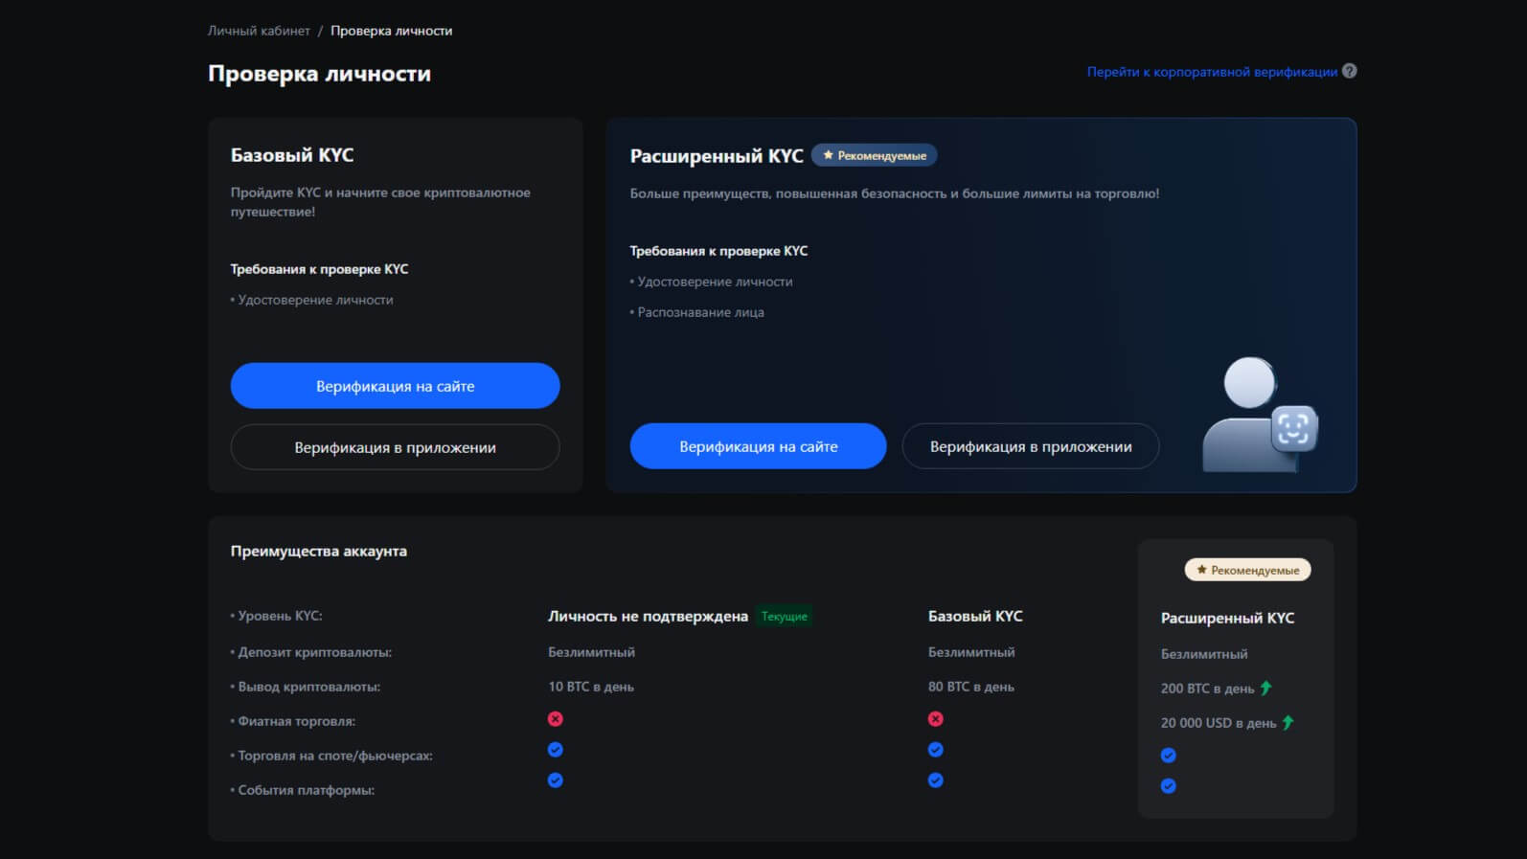Go to Личный кабинет breadcrumb
Image resolution: width=1527 pixels, height=859 pixels.
[259, 31]
